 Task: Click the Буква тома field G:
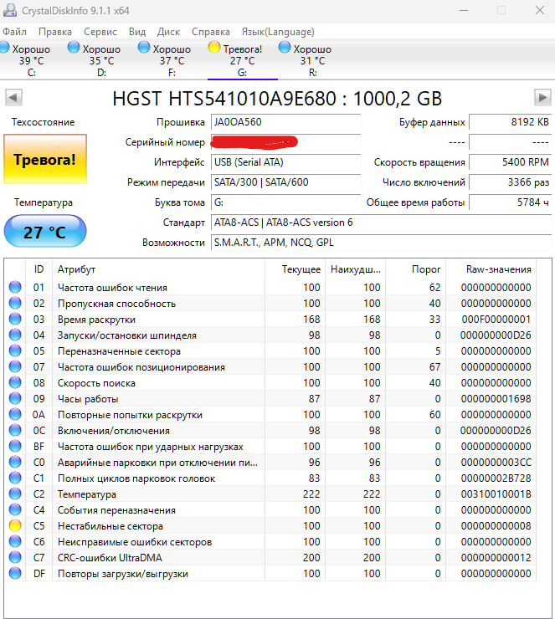(285, 202)
